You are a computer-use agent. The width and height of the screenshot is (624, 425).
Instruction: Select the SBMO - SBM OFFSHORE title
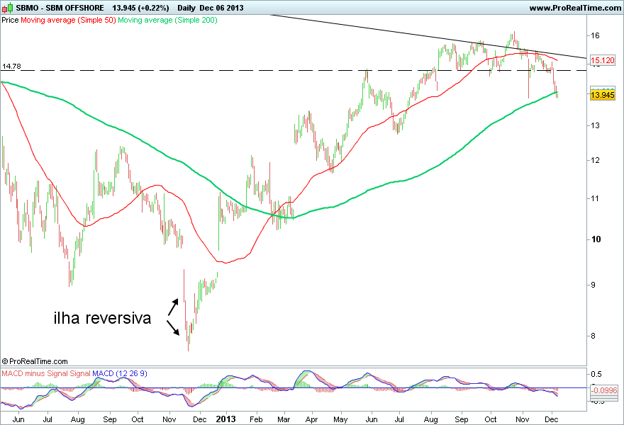[60, 8]
